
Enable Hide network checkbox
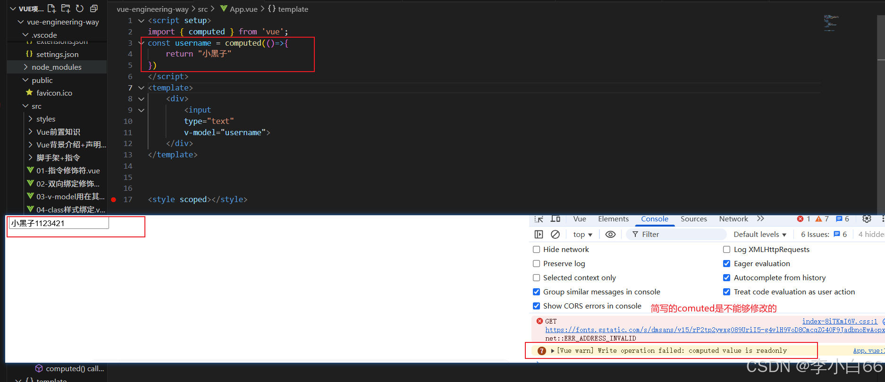(x=537, y=250)
